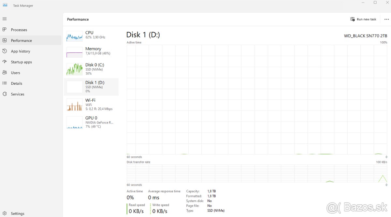Click the Task Manager title bar icon
The height and width of the screenshot is (217, 391).
(x=5, y=5)
